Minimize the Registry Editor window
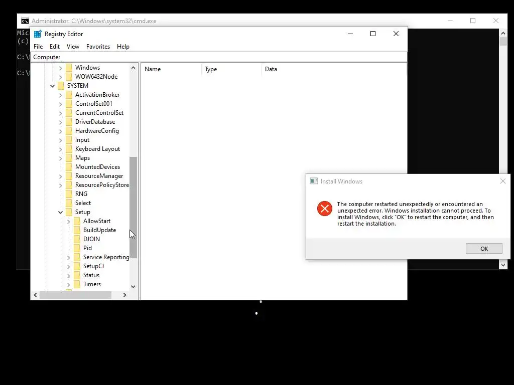Screen dimensions: 514x385 pos(350,34)
